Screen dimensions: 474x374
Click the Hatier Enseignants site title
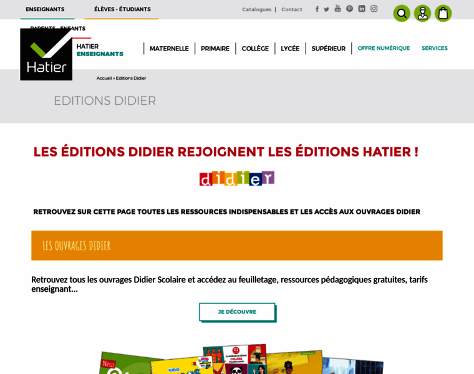(x=100, y=50)
